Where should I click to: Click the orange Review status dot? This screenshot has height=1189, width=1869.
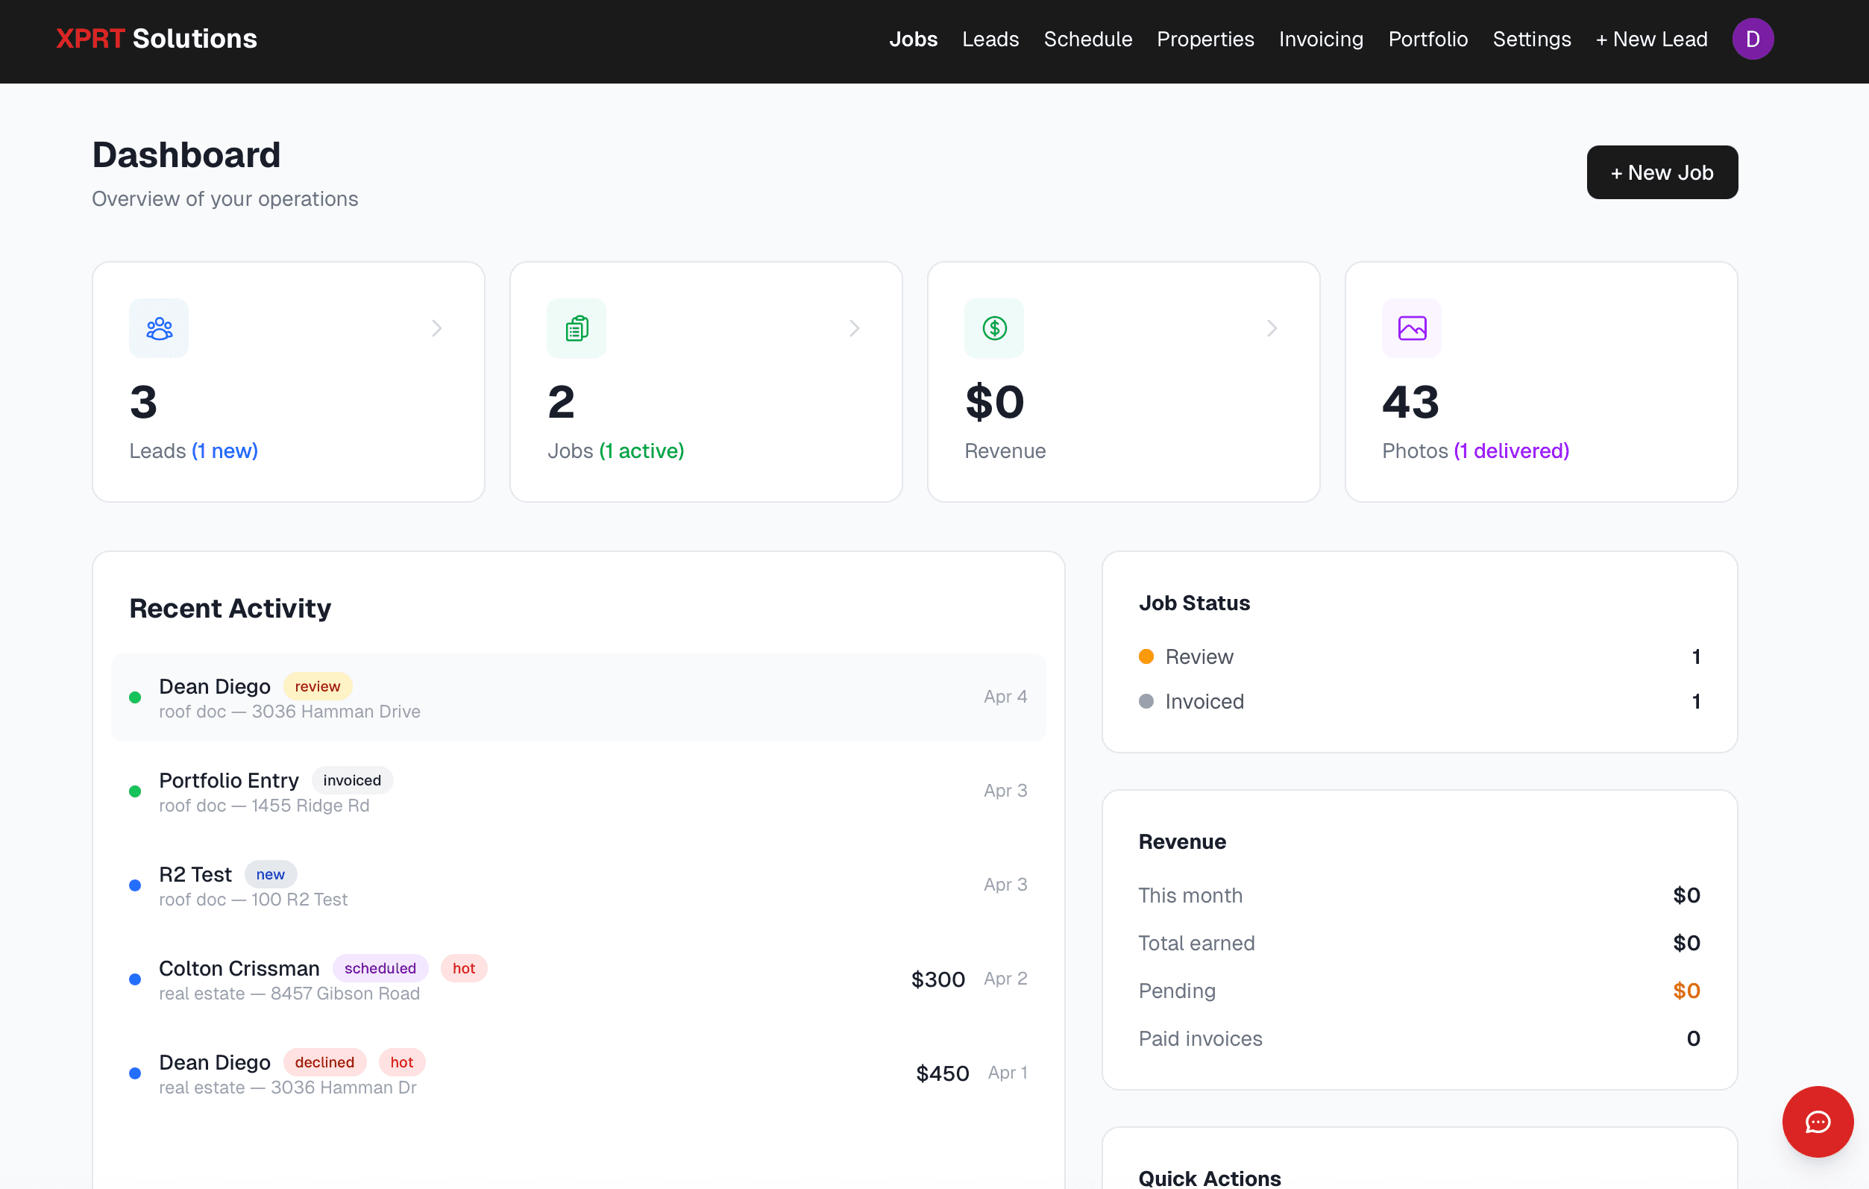pyautogui.click(x=1146, y=656)
